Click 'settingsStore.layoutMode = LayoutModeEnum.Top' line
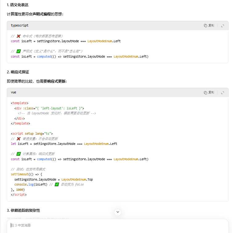This screenshot has width=232, height=233. click(x=54, y=179)
